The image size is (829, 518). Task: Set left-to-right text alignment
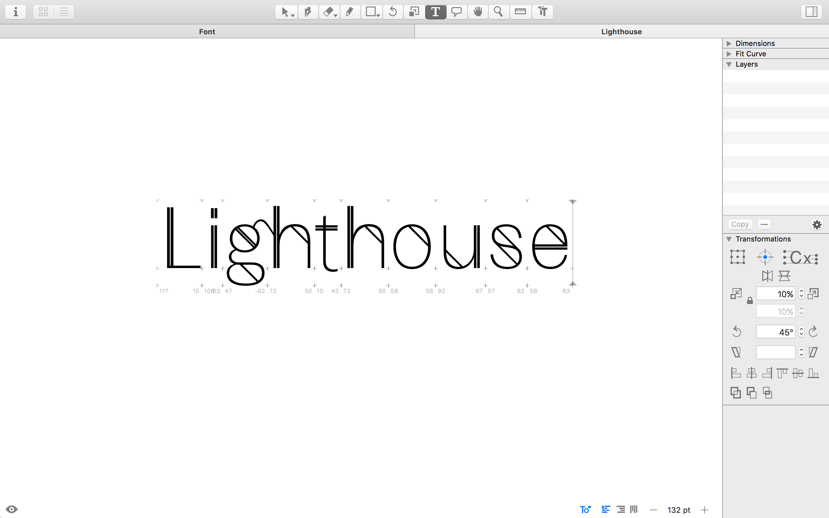(x=606, y=510)
